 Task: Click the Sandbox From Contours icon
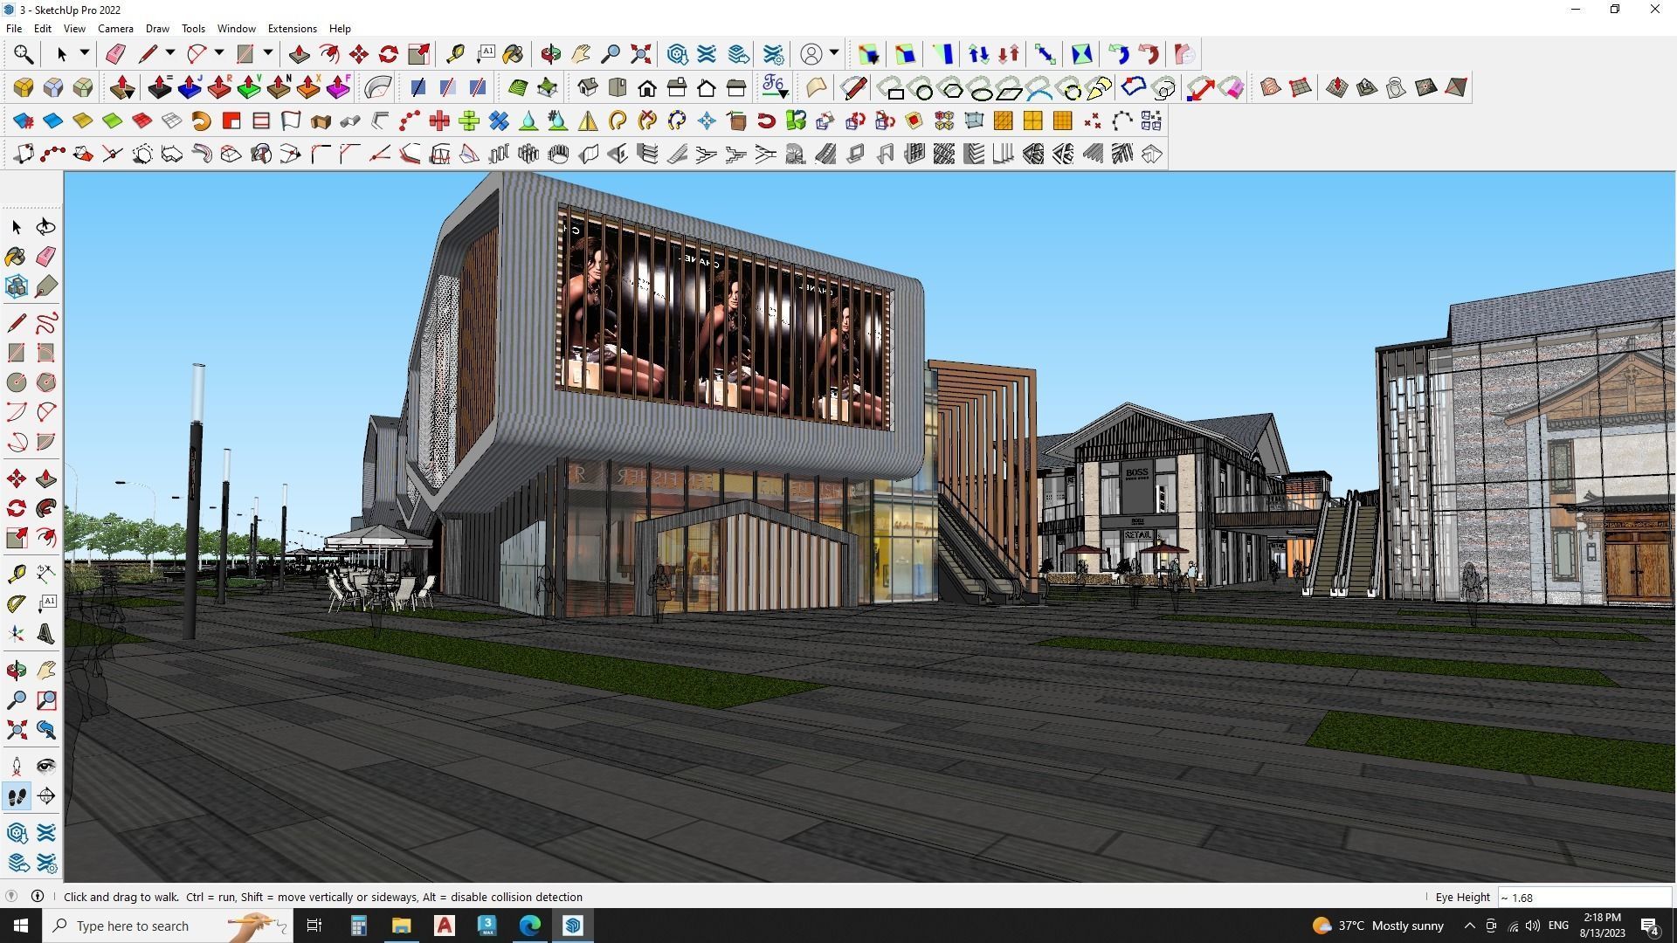[1271, 87]
